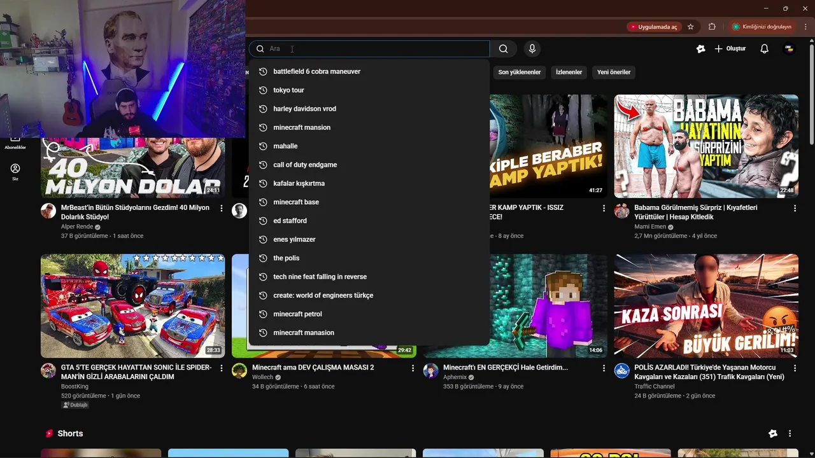Click history icon beside tokyo tour

262,90
